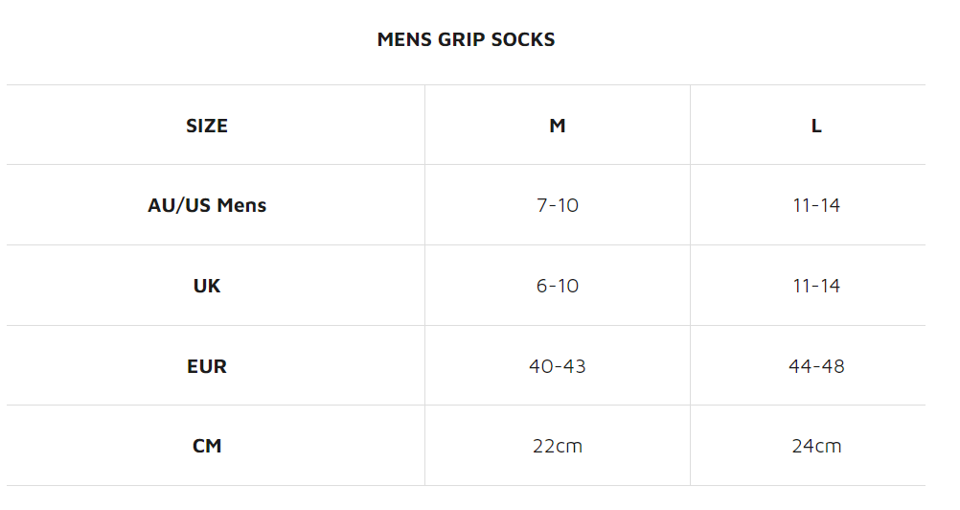Click the UK row label
The width and height of the screenshot is (960, 510).
click(207, 286)
